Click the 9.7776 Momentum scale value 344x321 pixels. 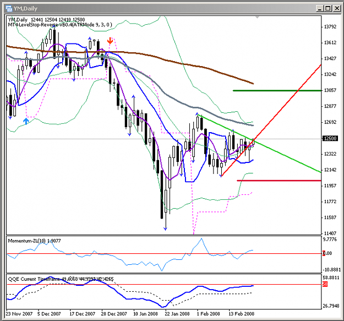[330, 239]
